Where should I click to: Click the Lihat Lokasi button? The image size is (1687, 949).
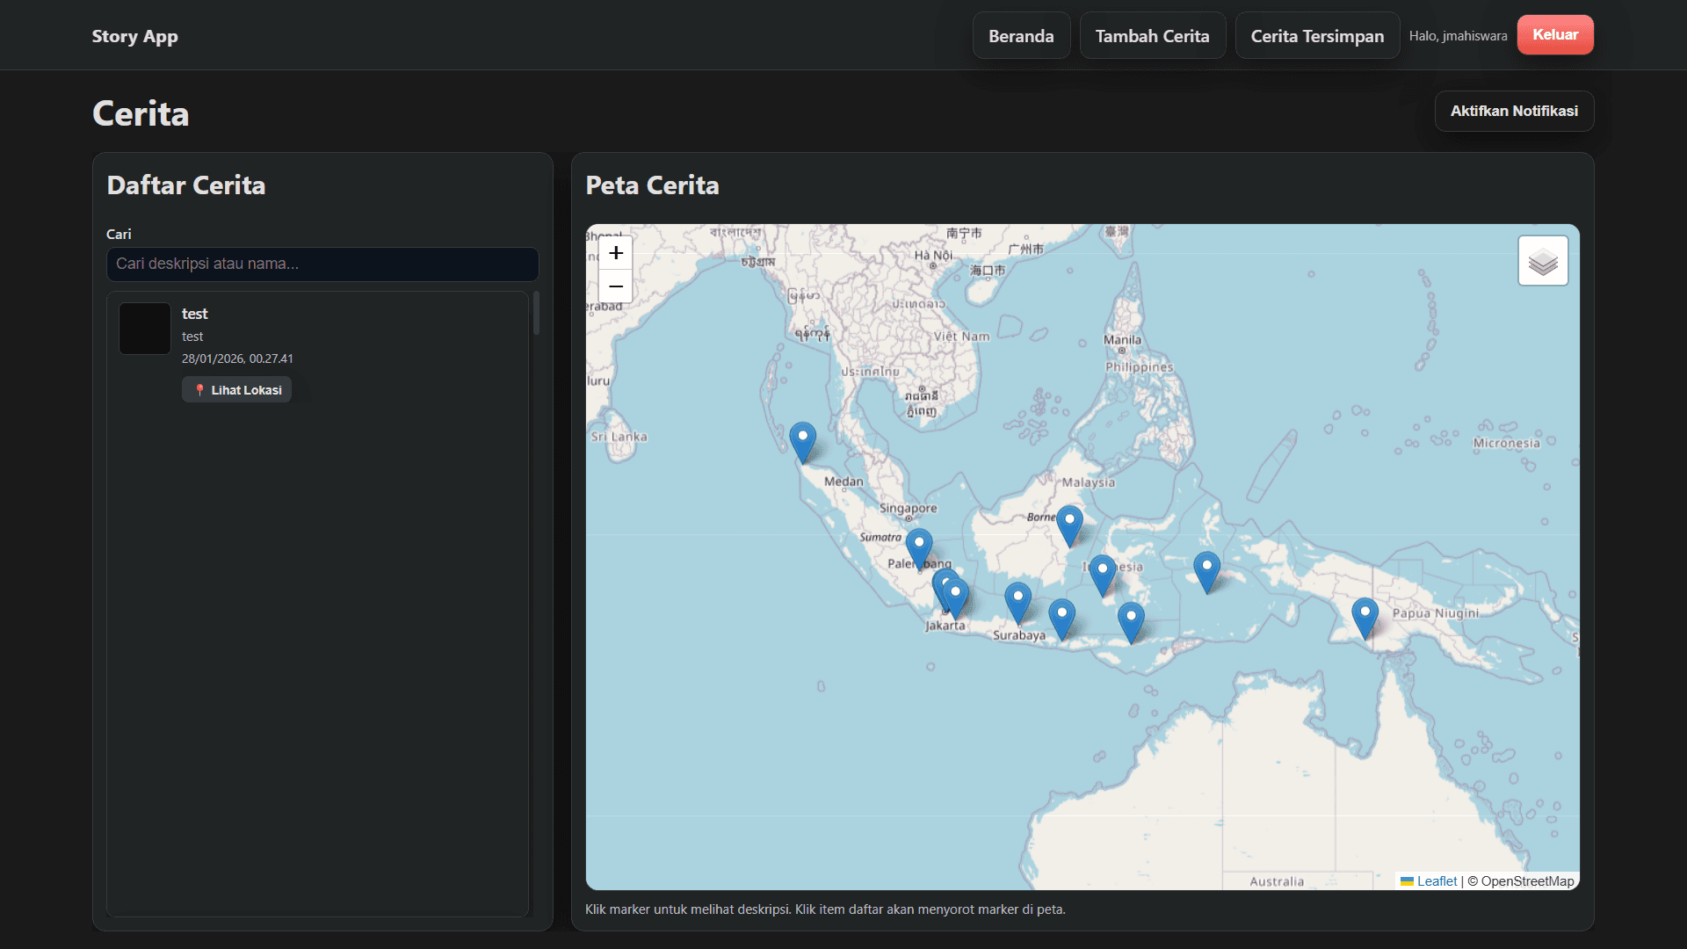(x=237, y=390)
